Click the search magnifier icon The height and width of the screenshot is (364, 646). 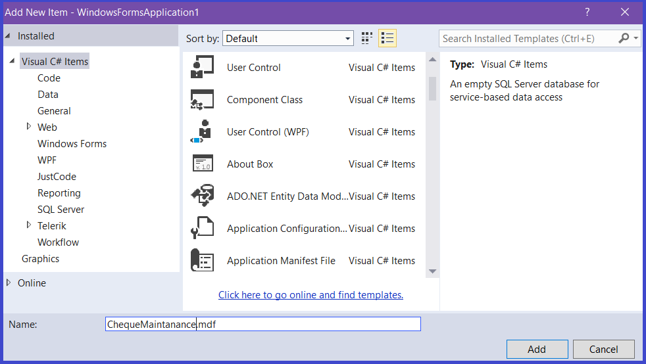[x=624, y=39]
